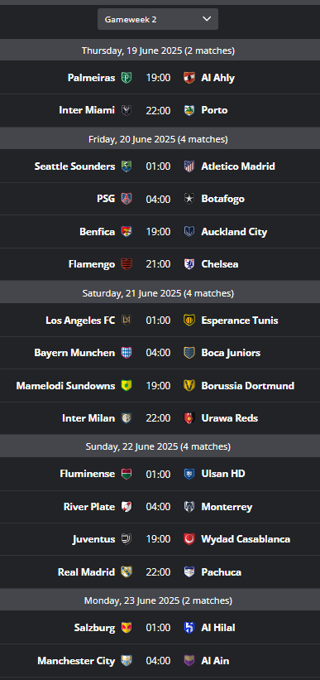Open the River Plate vs Monterrey kickoff time
The height and width of the screenshot is (680, 320).
tap(158, 507)
